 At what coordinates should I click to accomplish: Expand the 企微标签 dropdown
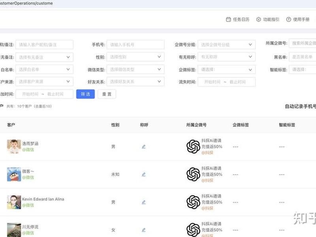[226, 70]
